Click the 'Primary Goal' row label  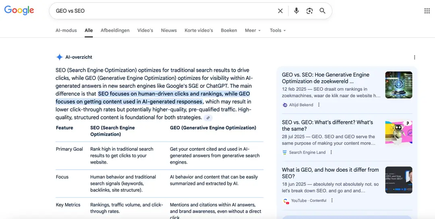(69, 149)
